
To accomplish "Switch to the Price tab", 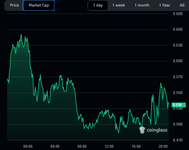I will click(14, 5).
